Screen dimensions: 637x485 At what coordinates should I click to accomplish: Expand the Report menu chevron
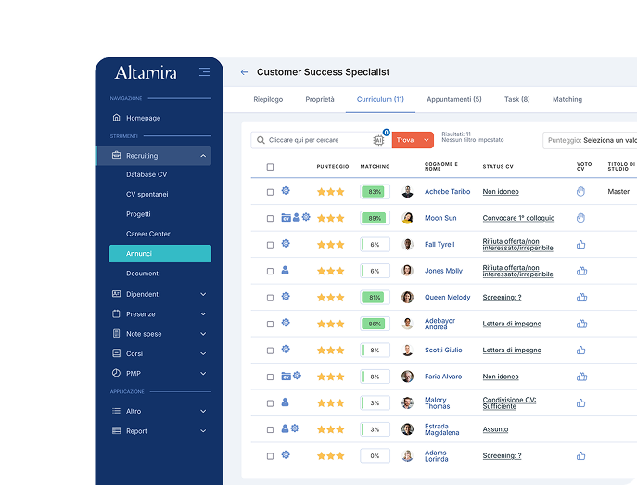pos(203,431)
